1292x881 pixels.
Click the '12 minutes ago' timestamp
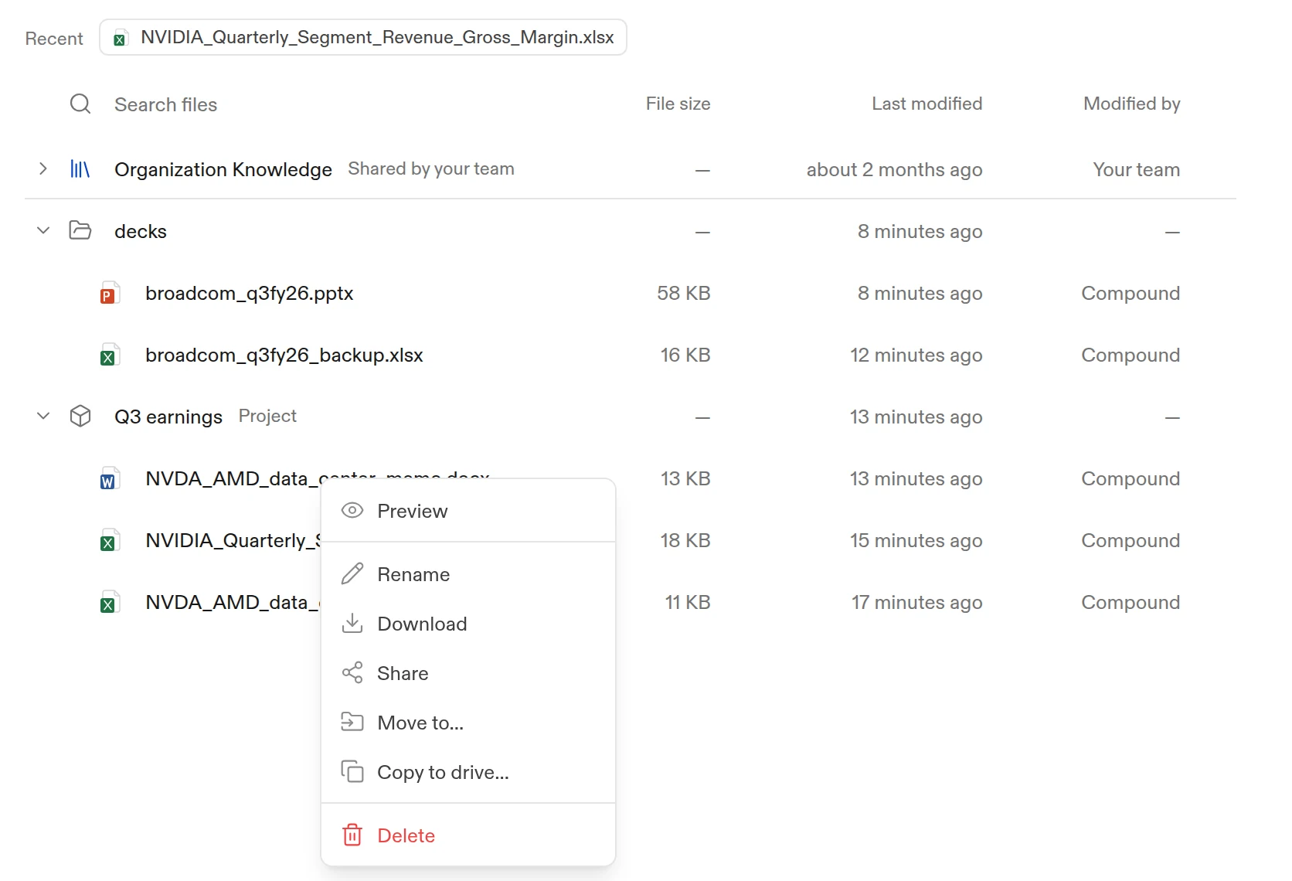(916, 355)
